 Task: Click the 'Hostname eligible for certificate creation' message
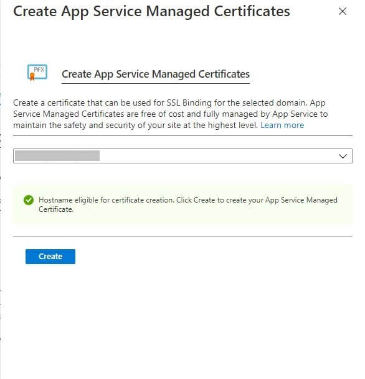click(x=188, y=204)
